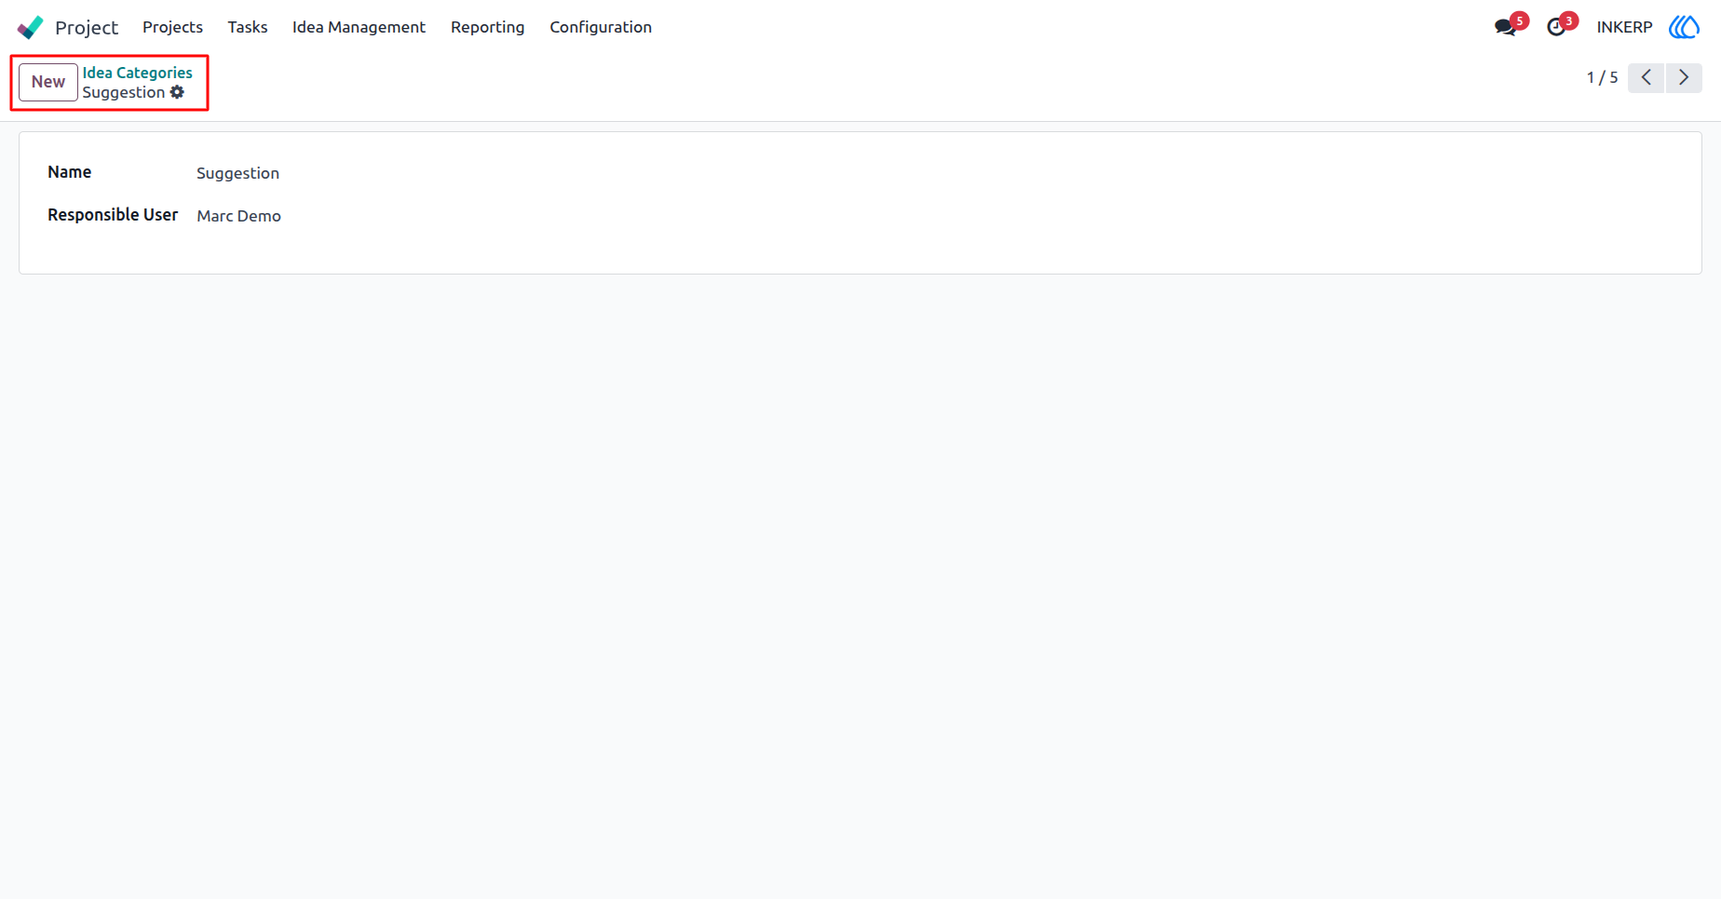
Task: Click the New button
Action: click(48, 82)
